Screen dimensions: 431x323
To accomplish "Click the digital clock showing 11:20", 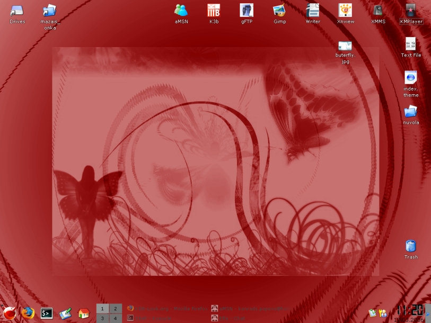I will click(410, 310).
